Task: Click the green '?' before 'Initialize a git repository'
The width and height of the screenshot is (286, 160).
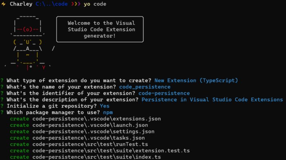Action: click(x=2, y=106)
